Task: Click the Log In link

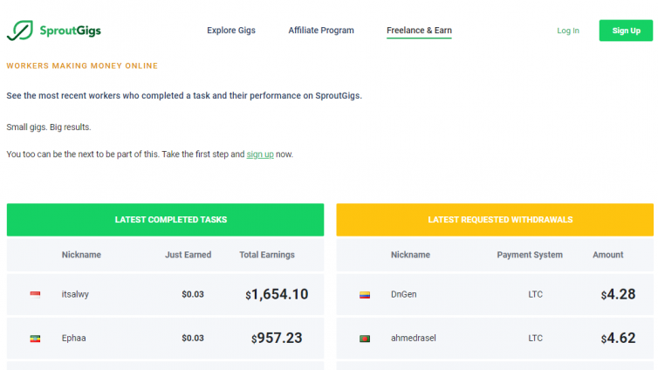Action: click(x=568, y=31)
